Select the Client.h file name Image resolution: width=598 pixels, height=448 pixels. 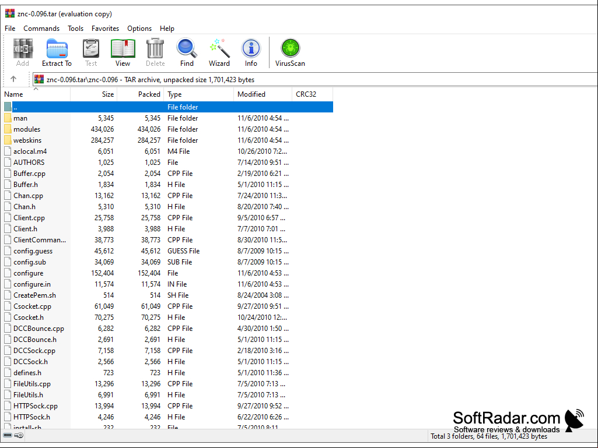pyautogui.click(x=25, y=229)
